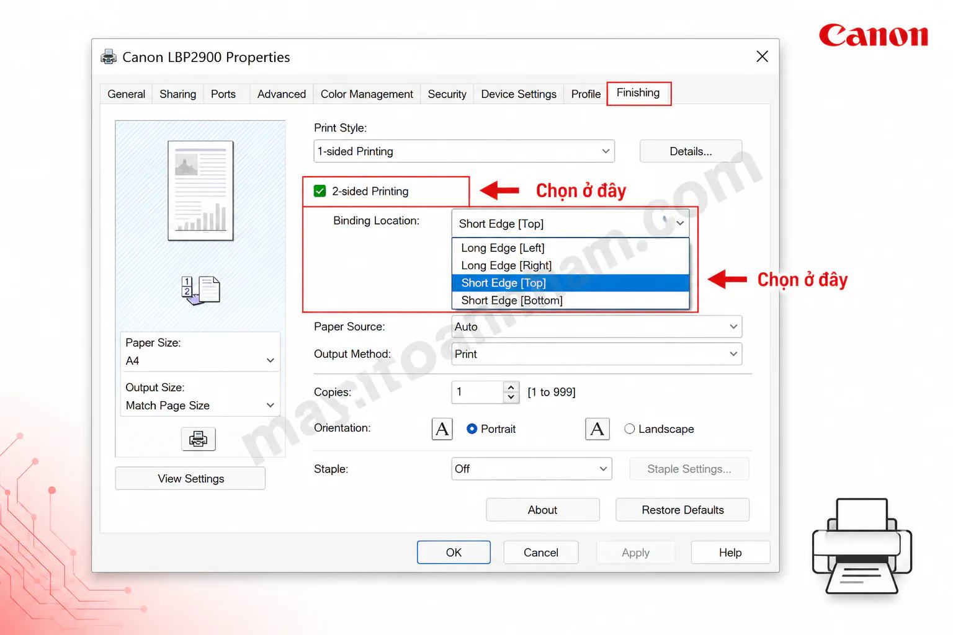The height and width of the screenshot is (635, 953).
Task: Switch to the Profile tab
Action: [x=586, y=94]
